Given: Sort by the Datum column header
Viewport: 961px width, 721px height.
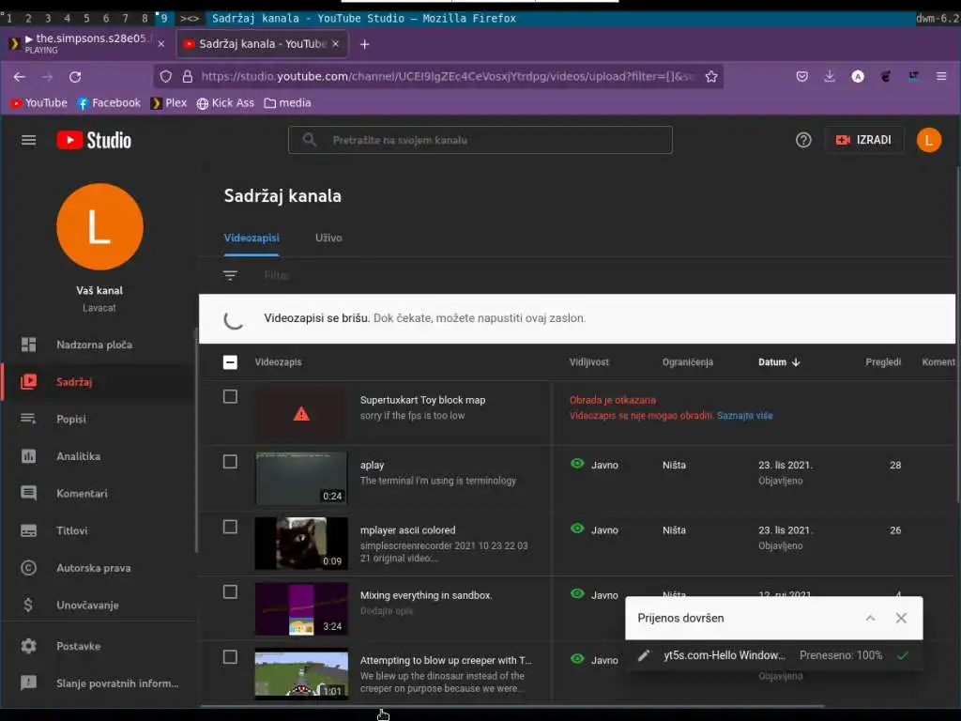Looking at the screenshot, I should (779, 362).
